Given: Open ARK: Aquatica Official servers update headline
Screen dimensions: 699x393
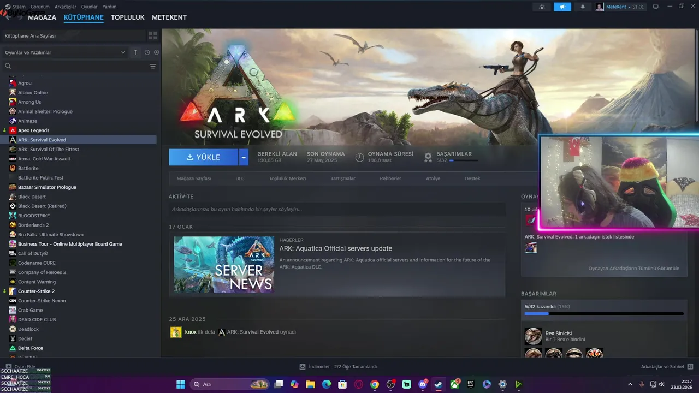Looking at the screenshot, I should pos(336,248).
